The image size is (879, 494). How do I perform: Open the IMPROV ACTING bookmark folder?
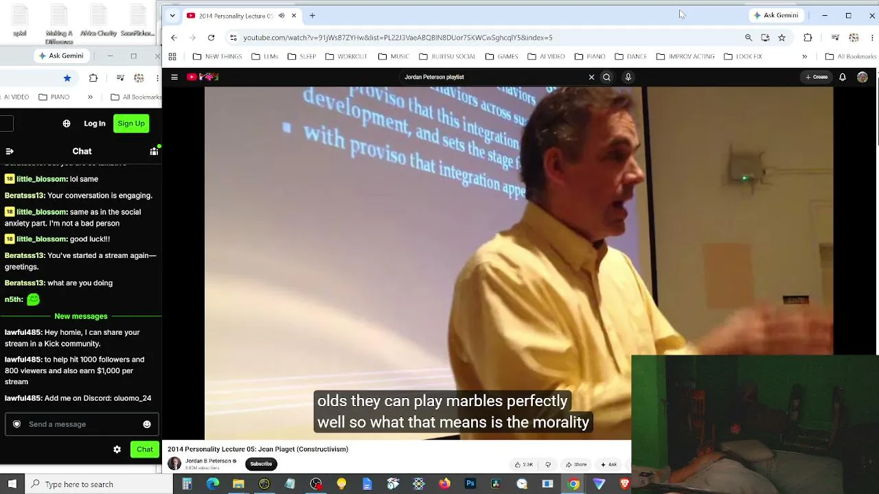(x=685, y=56)
